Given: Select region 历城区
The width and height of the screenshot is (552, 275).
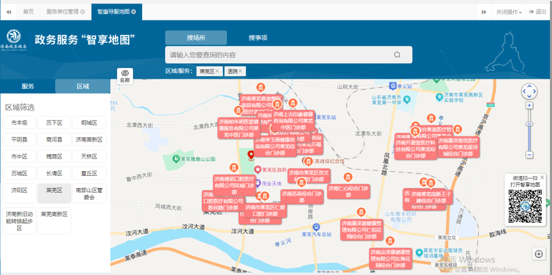Looking at the screenshot, I should click(x=19, y=173).
